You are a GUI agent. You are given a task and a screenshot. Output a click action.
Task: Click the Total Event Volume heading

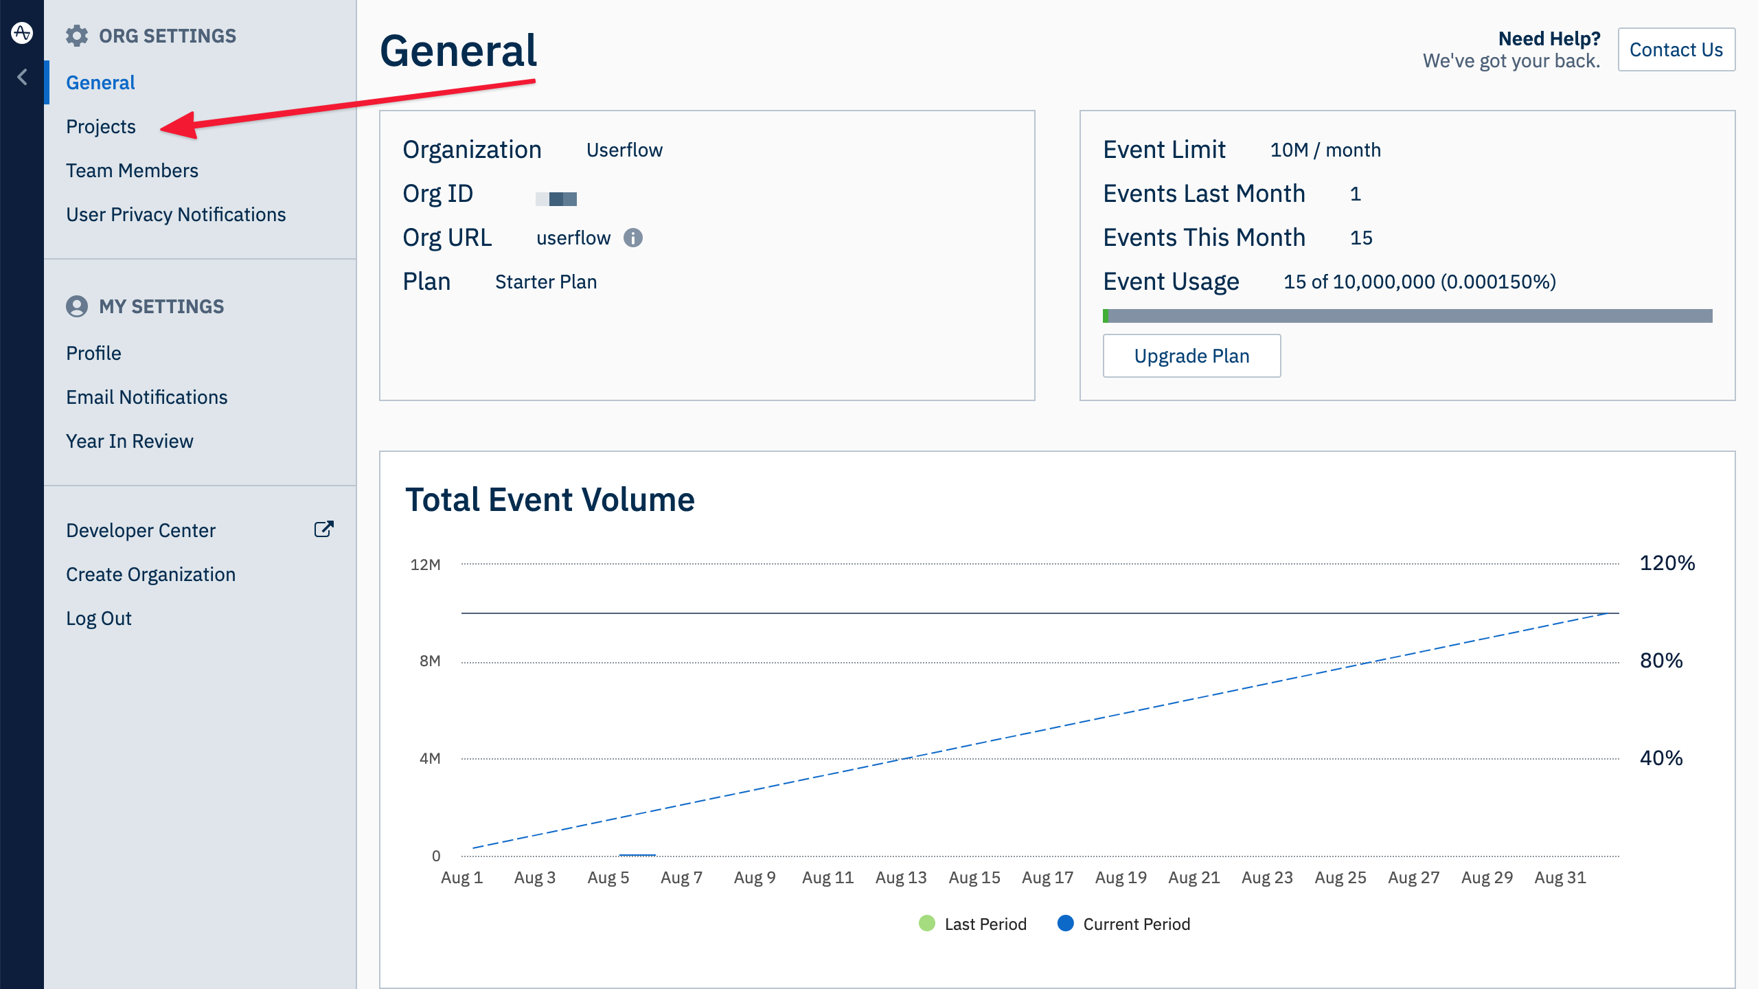[550, 499]
